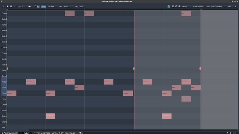This screenshot has width=239, height=134.
Task: Select the Kick drum row label
Action: 4,127
